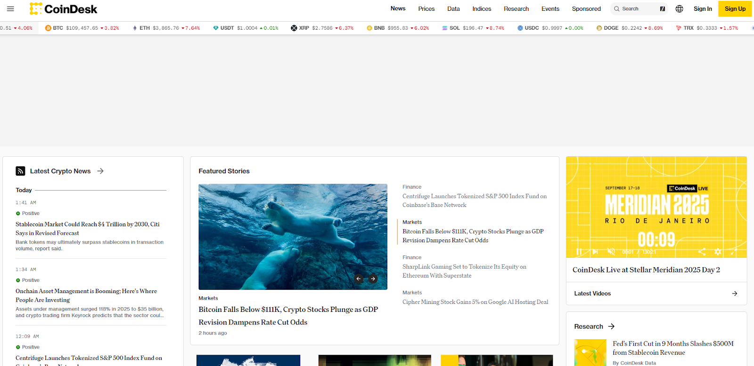Click the DOGE ticker icon

(599, 28)
